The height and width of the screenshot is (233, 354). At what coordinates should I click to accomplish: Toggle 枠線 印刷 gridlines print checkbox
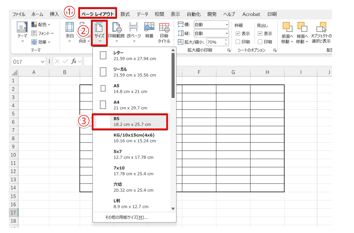[x=238, y=42]
